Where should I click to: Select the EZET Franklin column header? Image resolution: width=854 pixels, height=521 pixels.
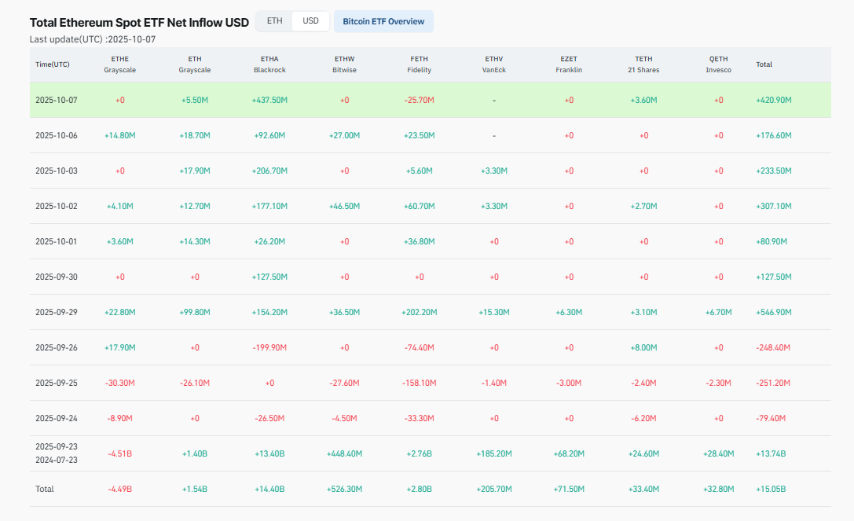[568, 64]
